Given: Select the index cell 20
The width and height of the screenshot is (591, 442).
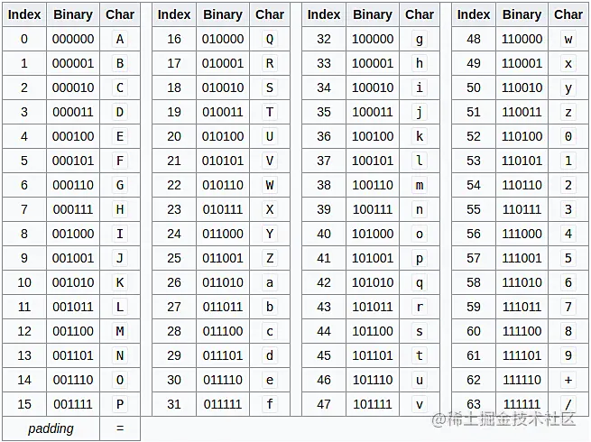Looking at the screenshot, I should click(174, 136).
